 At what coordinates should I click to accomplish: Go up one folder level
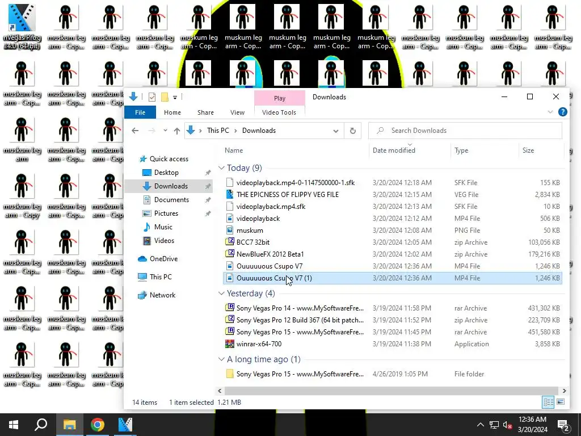pos(177,131)
